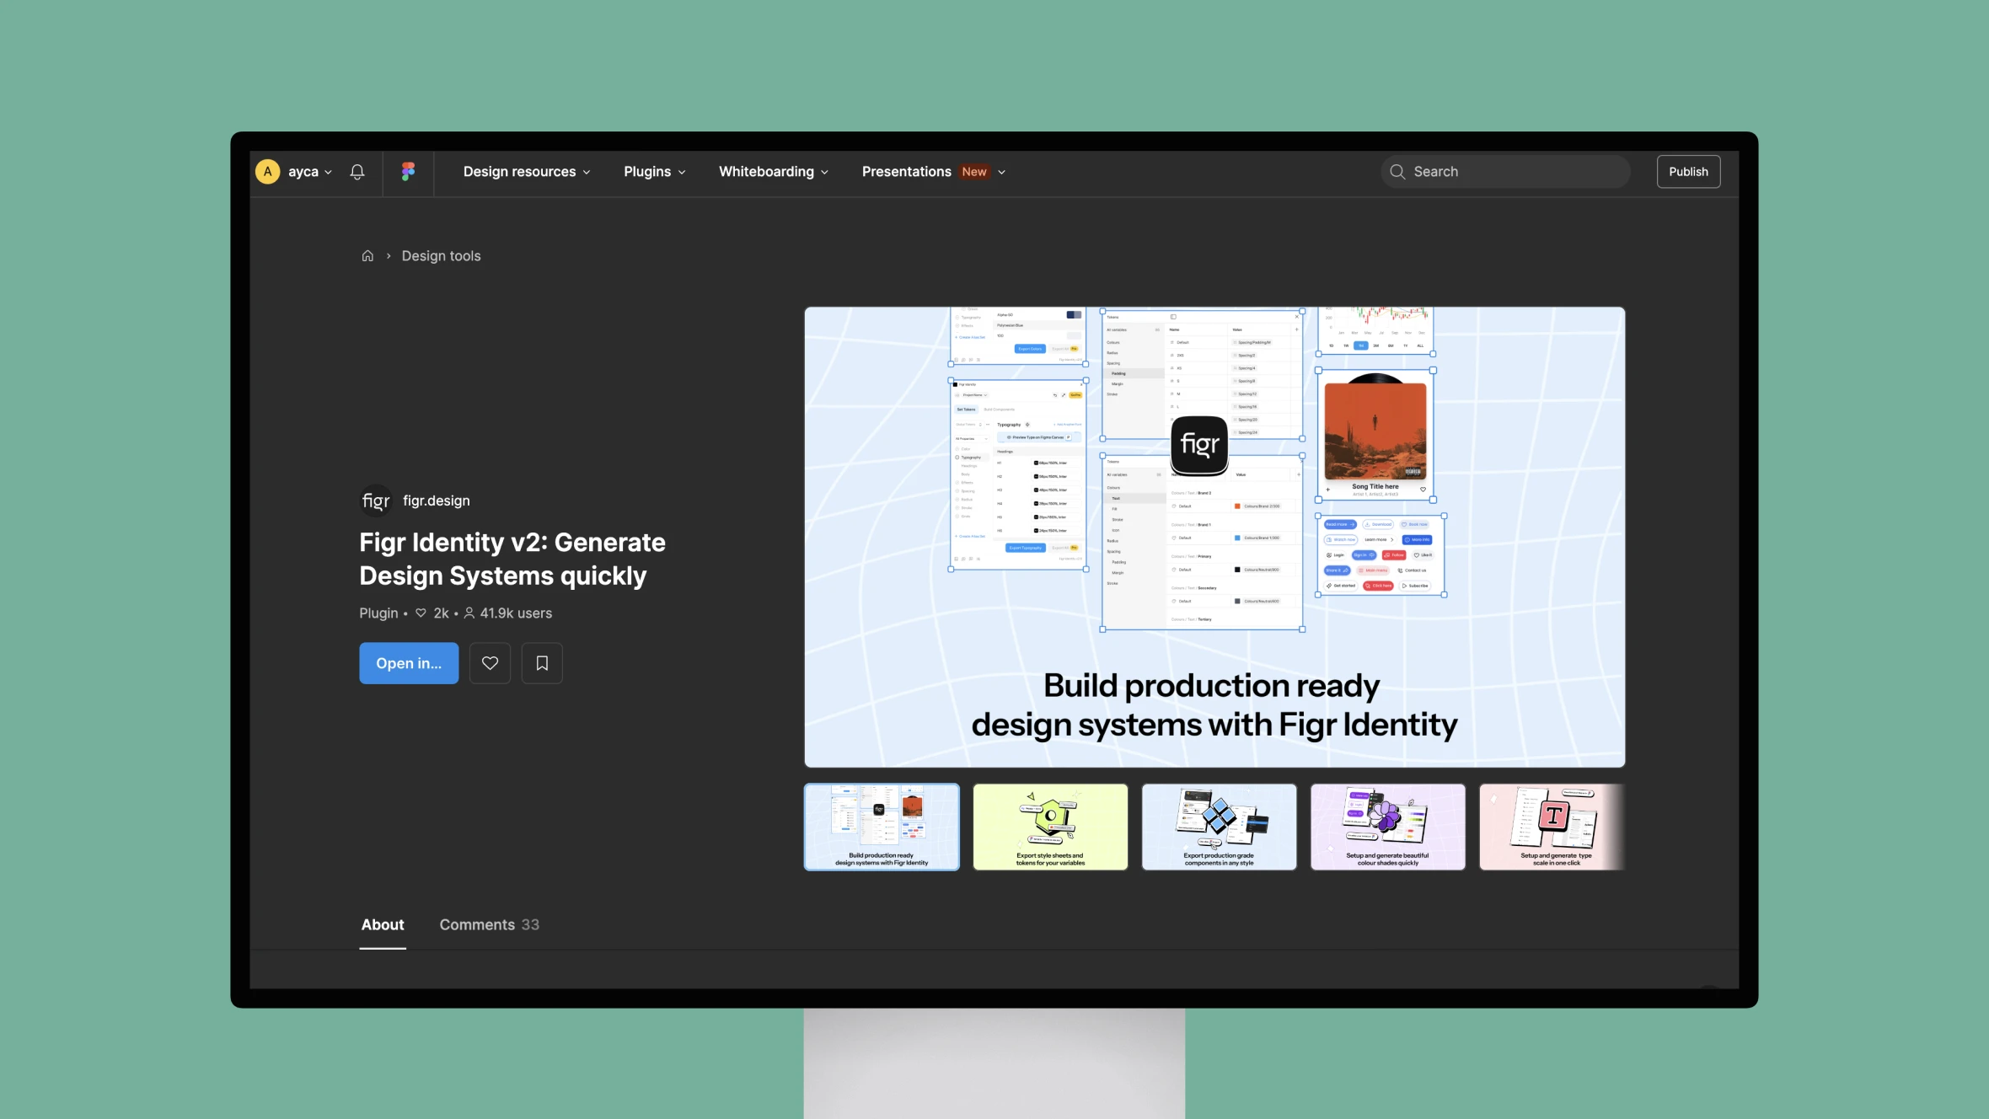The height and width of the screenshot is (1119, 1989).
Task: Expand the Plugins dropdown menu
Action: coord(654,171)
